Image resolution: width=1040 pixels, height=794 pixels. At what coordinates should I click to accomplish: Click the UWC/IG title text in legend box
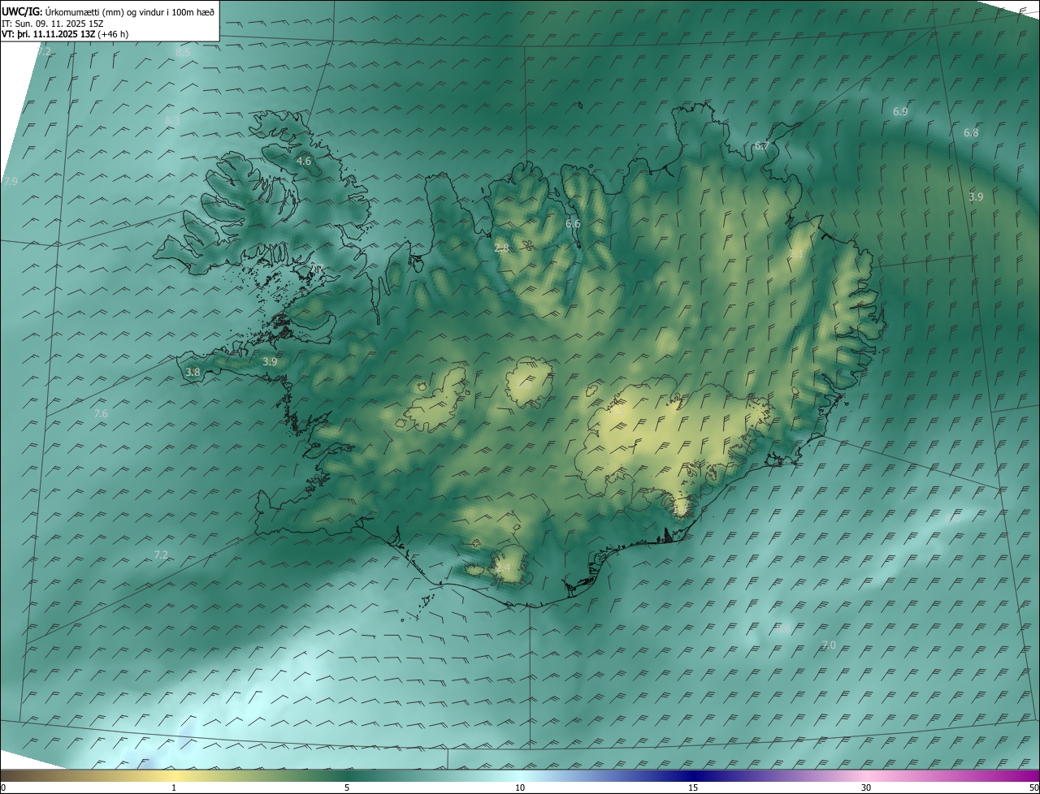tap(22, 12)
